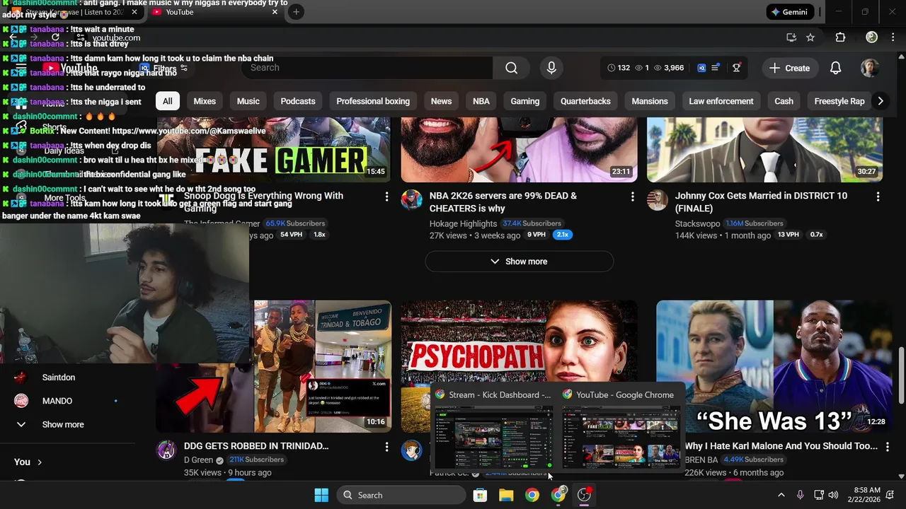This screenshot has width=906, height=509.
Task: Open options menu for Johnny Cox video
Action: point(878,197)
